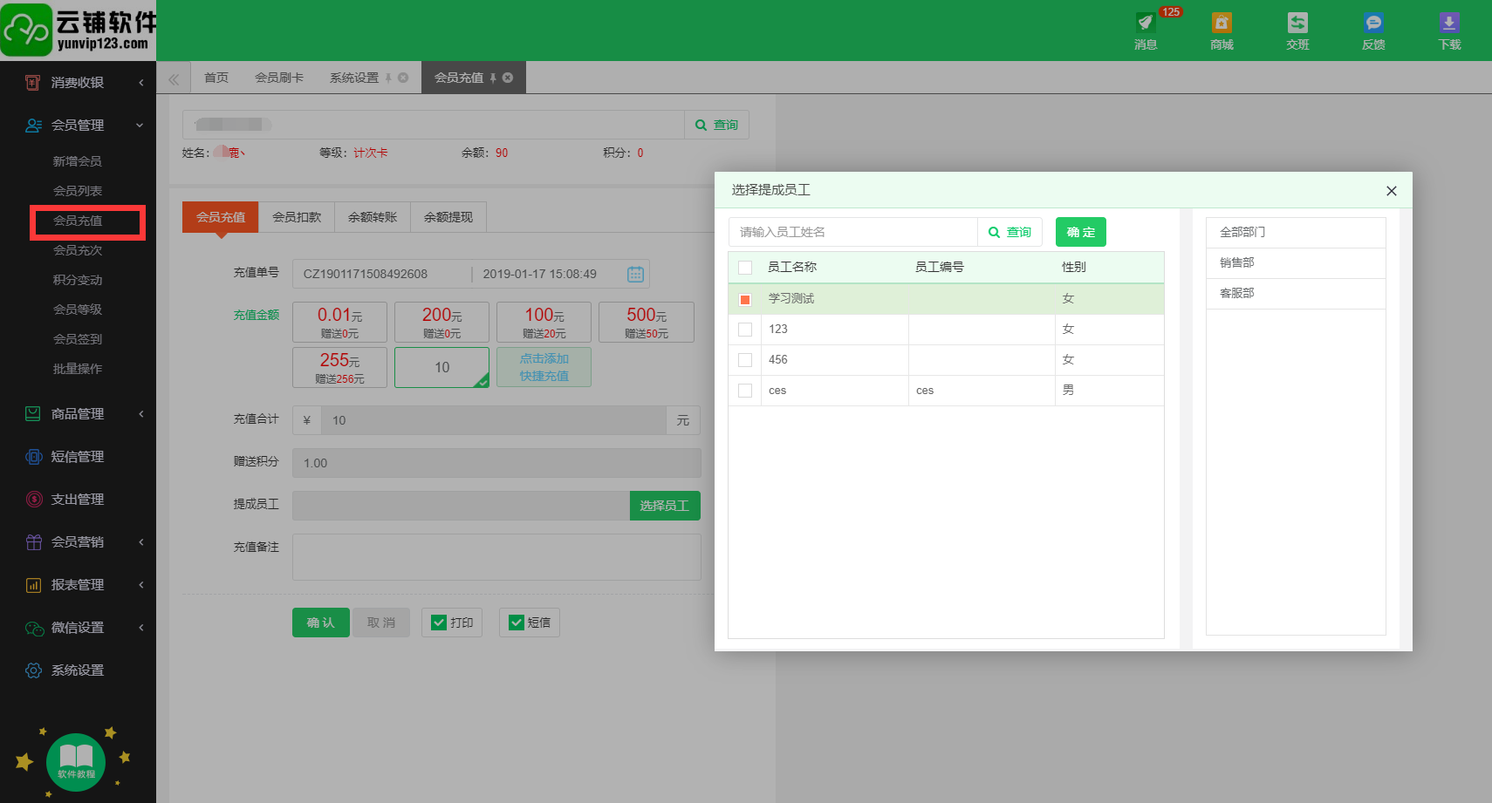
Task: Click the 充值备注 remarks text area
Action: click(x=496, y=557)
